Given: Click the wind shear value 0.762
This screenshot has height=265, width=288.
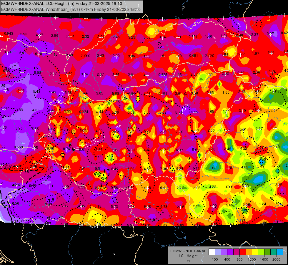Looking at the screenshot, I should [x=209, y=55].
